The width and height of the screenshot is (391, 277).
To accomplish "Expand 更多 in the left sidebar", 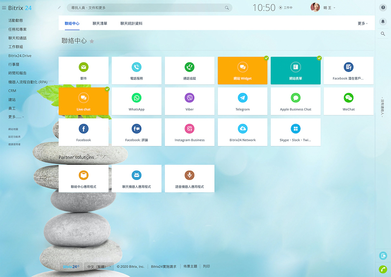I will coord(16,117).
